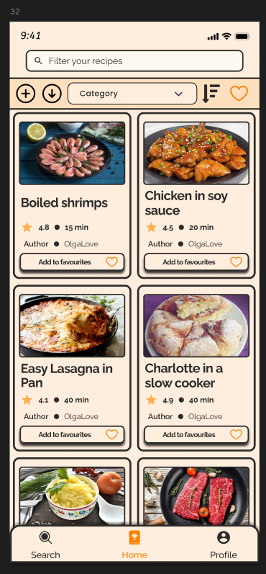Click the sort descending icon

coord(211,94)
